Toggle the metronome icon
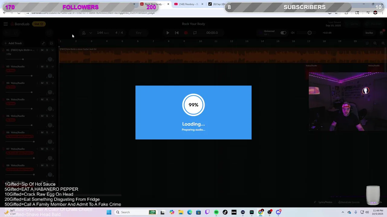This screenshot has width=387, height=217. pyautogui.click(x=84, y=33)
